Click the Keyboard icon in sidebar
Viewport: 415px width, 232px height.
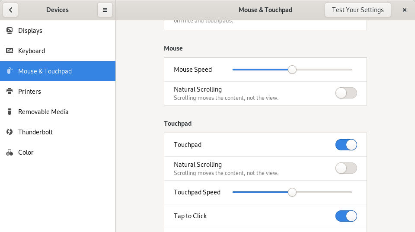[x=10, y=51]
